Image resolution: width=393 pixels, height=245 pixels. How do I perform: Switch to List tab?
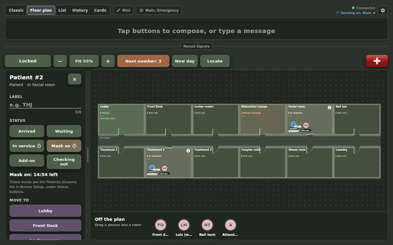(x=62, y=10)
